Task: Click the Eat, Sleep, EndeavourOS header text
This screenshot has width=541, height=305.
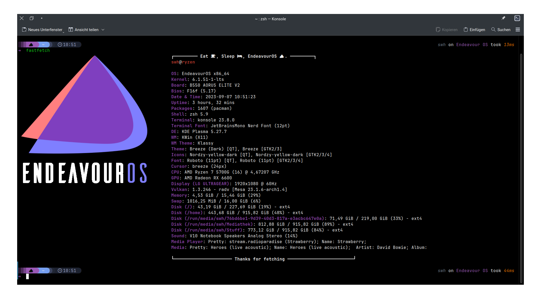Action: click(x=244, y=56)
